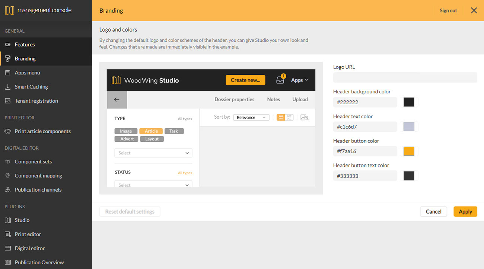Toggle the Layout type filter tag
This screenshot has width=484, height=269.
point(152,139)
